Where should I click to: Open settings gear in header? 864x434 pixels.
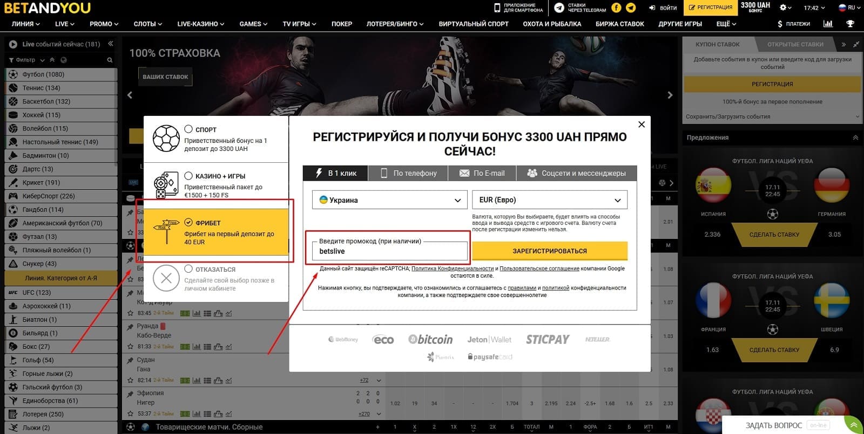pyautogui.click(x=786, y=8)
